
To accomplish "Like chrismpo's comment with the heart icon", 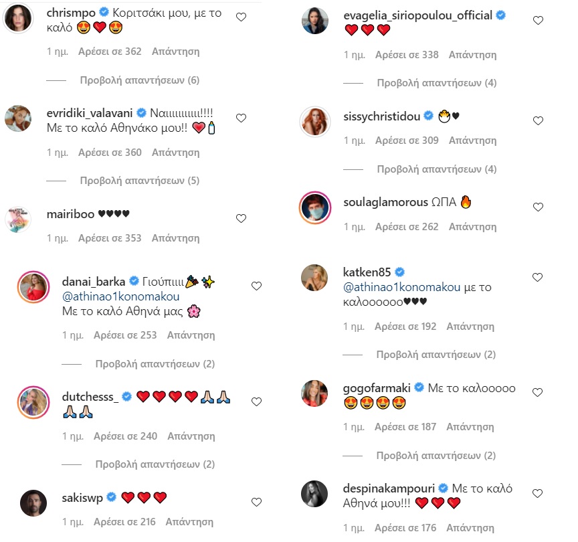I will [241, 17].
